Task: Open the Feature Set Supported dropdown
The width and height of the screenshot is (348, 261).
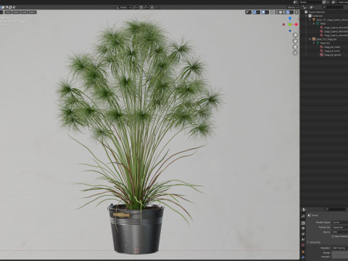Action: coord(340,227)
